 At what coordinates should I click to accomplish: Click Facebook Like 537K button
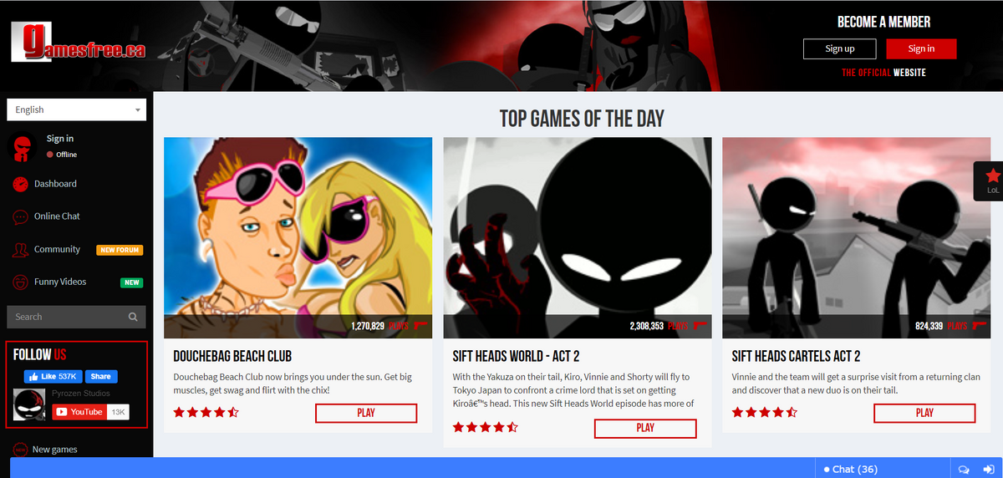pyautogui.click(x=53, y=377)
